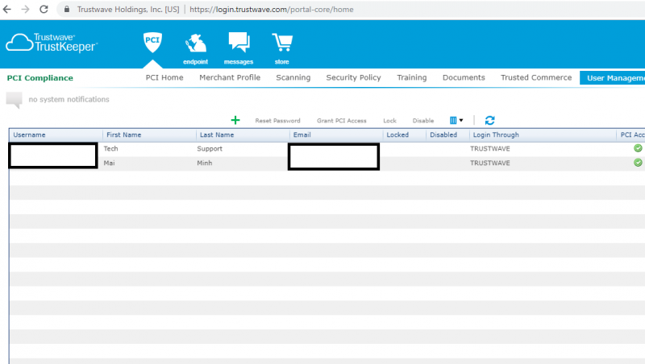
Task: Click the PCI shield icon
Action: [x=152, y=43]
